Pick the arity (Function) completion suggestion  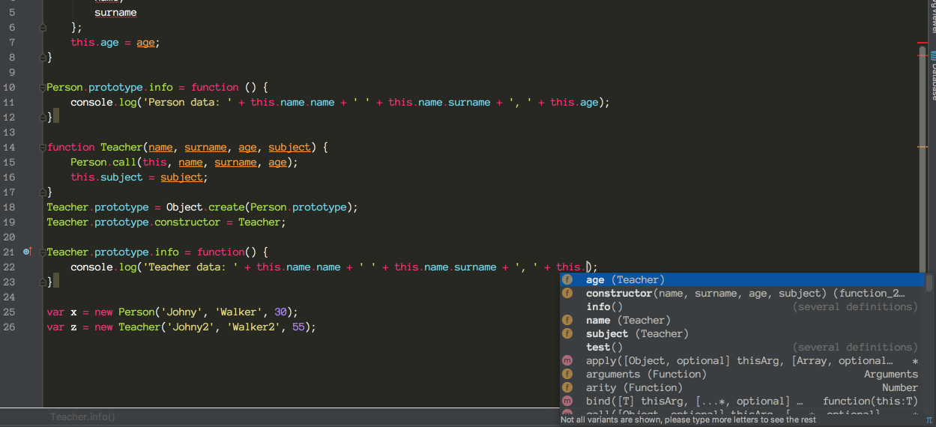[742, 387]
